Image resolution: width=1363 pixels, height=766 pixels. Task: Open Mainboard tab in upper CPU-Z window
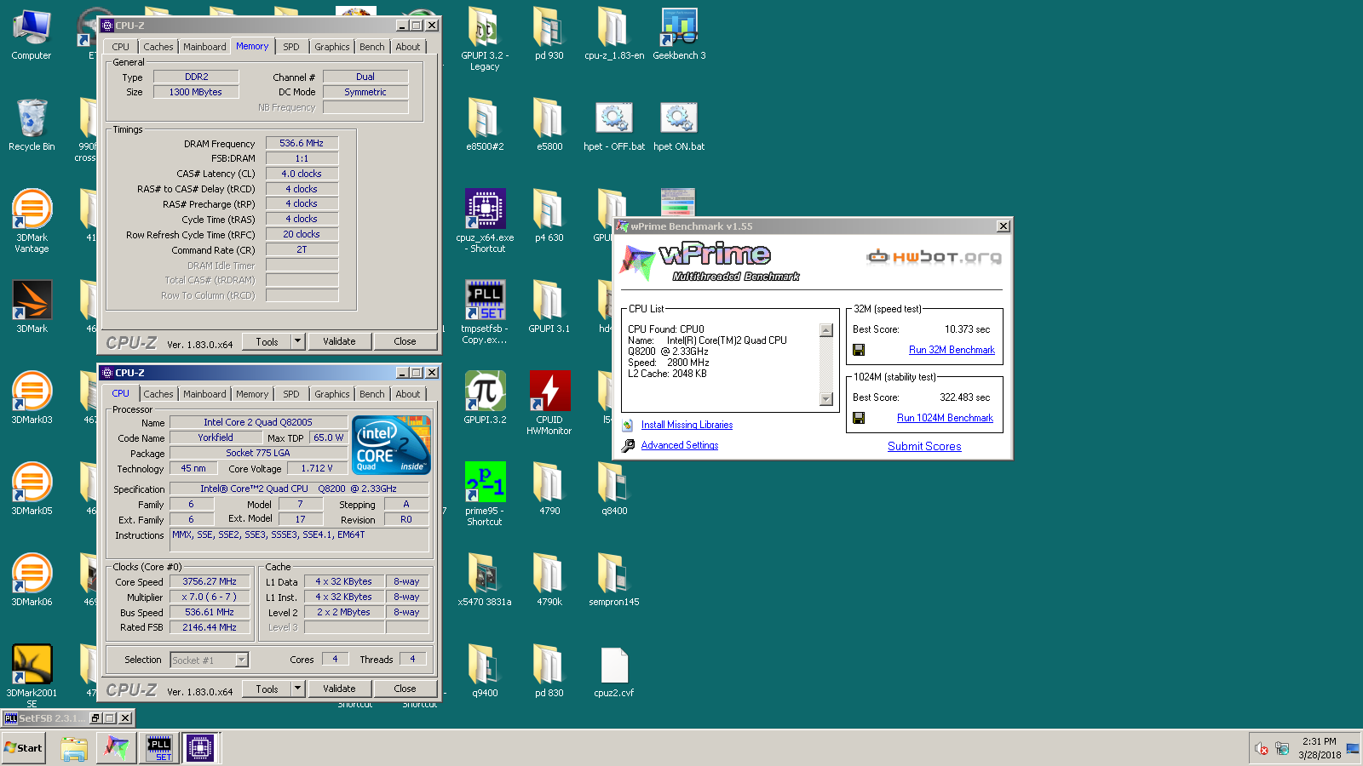pyautogui.click(x=204, y=47)
